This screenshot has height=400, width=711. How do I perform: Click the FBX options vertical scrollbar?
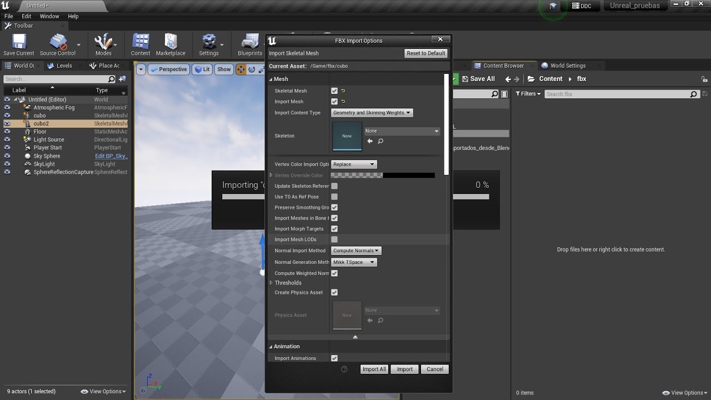(446, 125)
